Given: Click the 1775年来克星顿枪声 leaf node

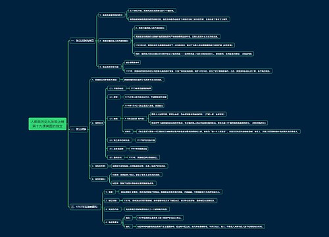Looking at the screenshot, I should click(141, 88).
